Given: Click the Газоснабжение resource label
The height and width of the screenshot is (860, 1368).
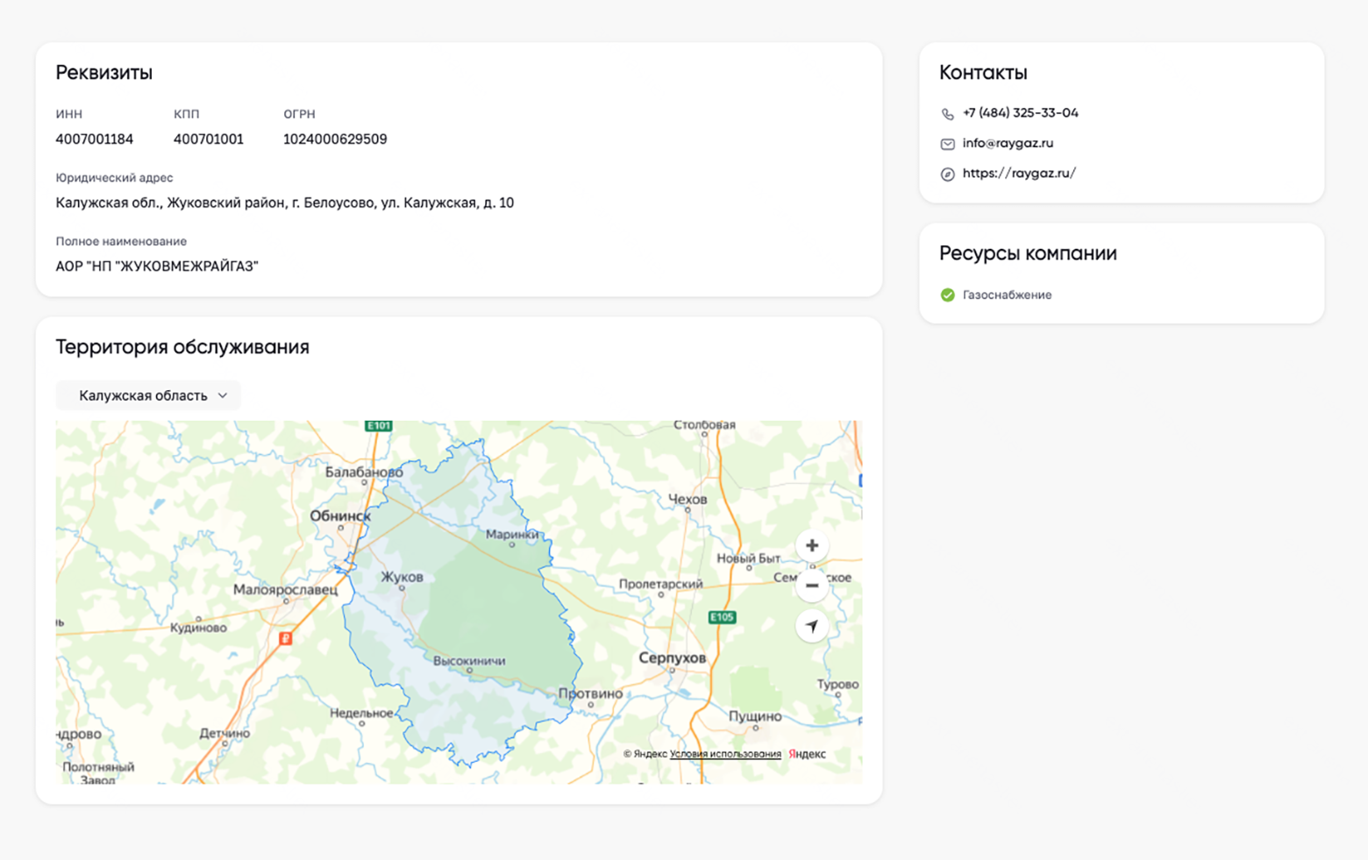Looking at the screenshot, I should pyautogui.click(x=1007, y=295).
